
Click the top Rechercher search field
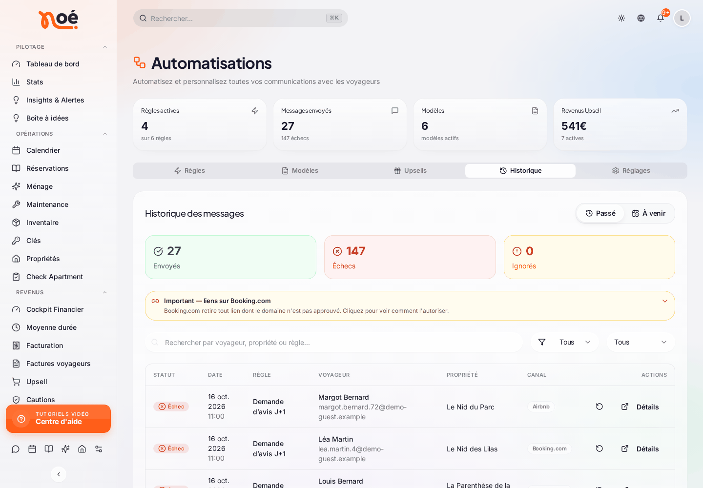click(x=240, y=18)
